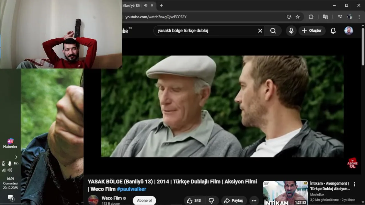Image resolution: width=365 pixels, height=205 pixels.
Task: Open the İntikam video thumbnail
Action: (285, 193)
